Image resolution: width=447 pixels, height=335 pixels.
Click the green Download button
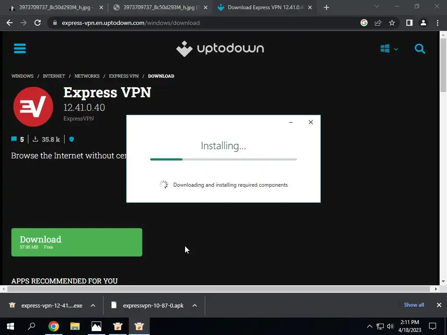77,242
